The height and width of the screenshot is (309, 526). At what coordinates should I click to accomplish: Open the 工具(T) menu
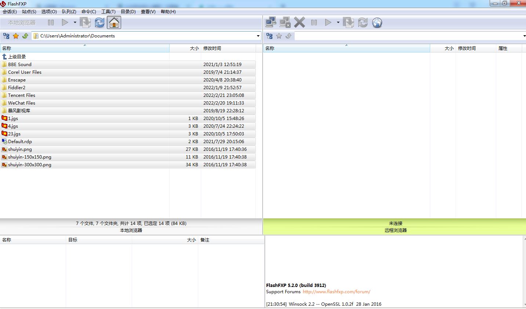(x=108, y=12)
